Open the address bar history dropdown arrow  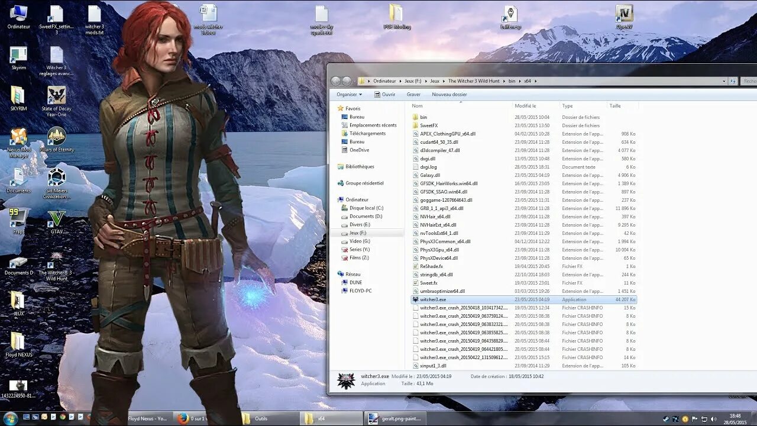click(724, 81)
